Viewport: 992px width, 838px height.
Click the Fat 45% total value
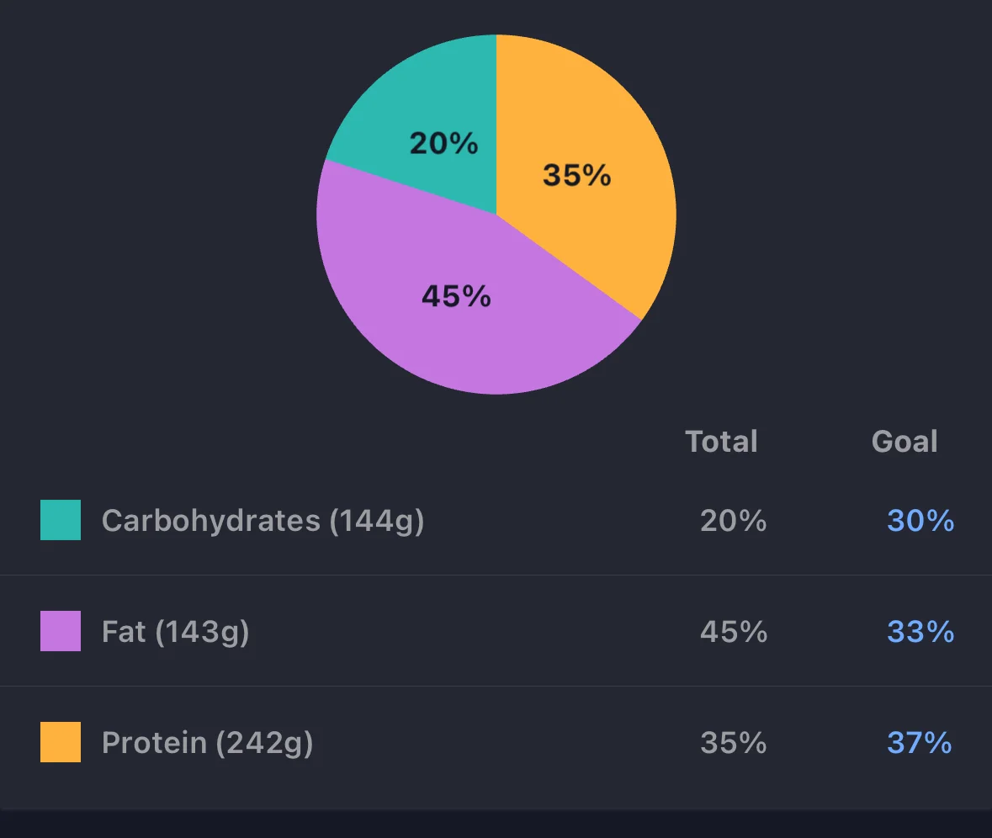pos(733,631)
